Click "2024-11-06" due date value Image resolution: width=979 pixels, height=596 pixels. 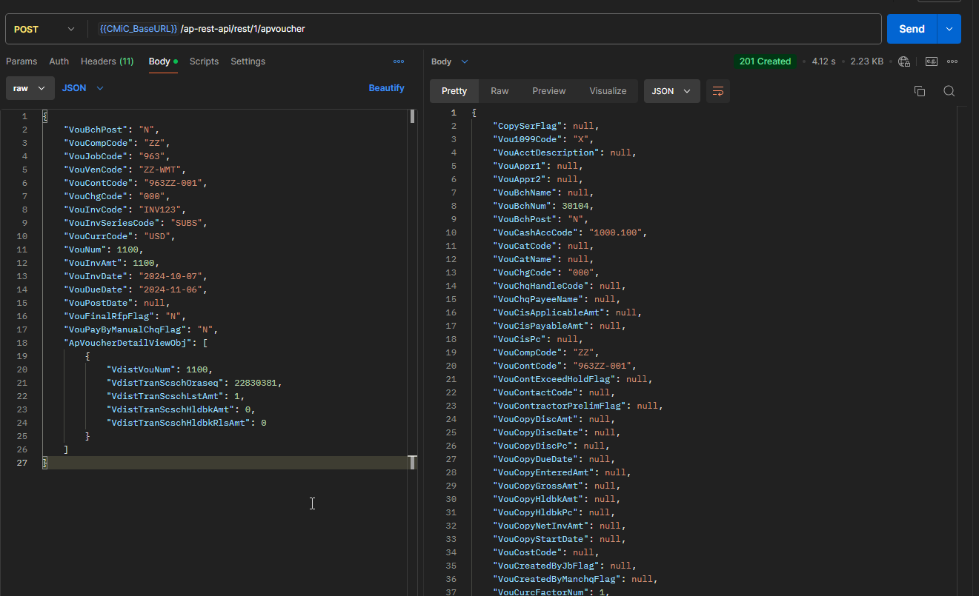click(x=169, y=289)
